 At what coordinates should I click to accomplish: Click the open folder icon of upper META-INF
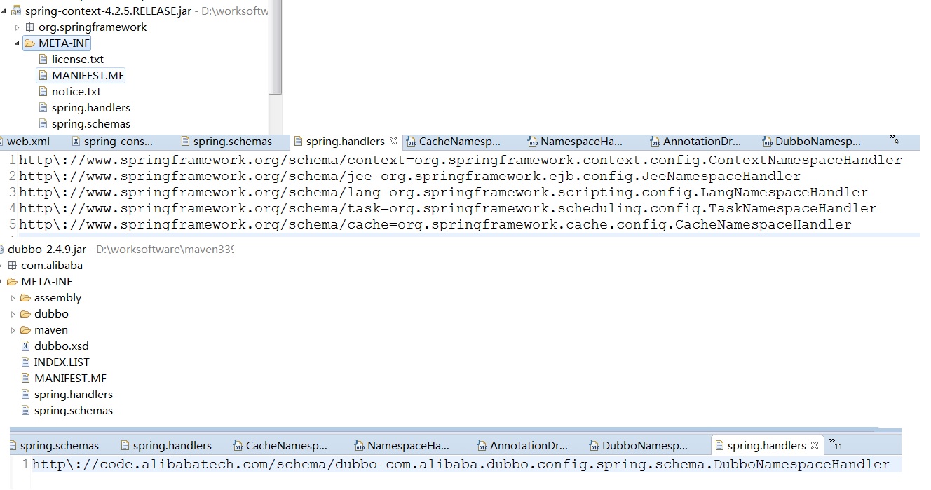29,43
